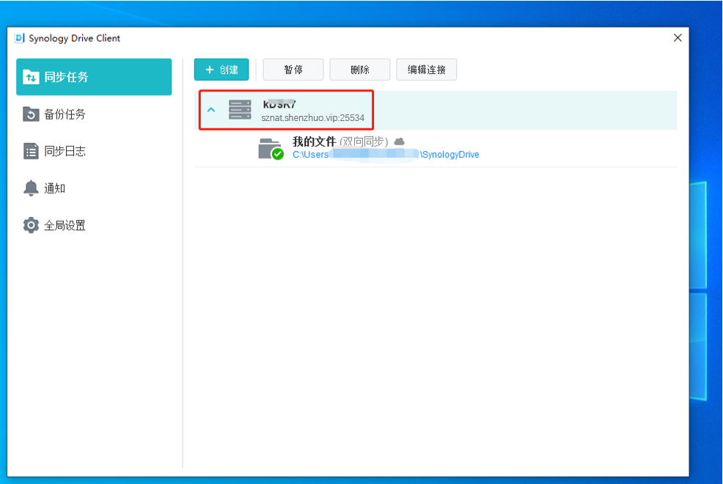This screenshot has width=723, height=484.
Task: Click the Synology Drive Client title text
Action: click(x=74, y=38)
